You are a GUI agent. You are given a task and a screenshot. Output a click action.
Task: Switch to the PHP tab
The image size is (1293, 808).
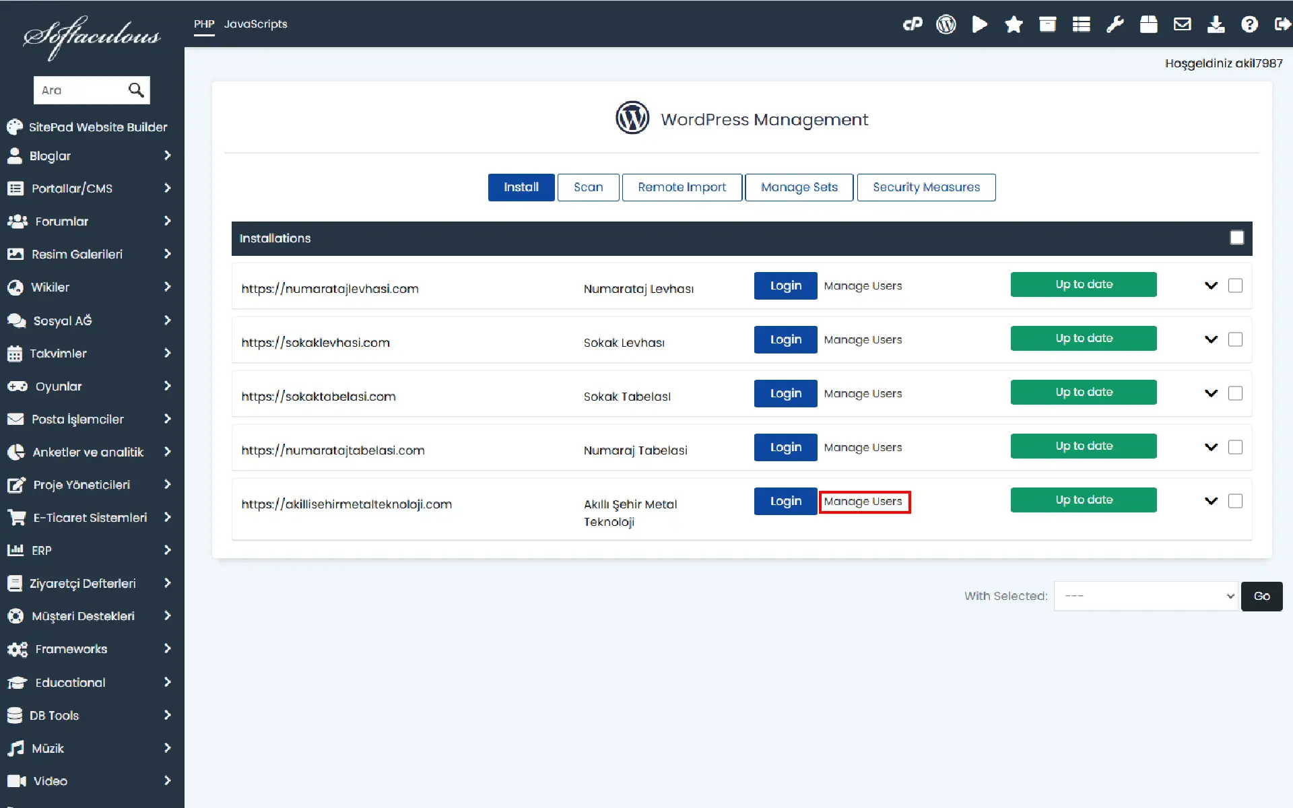[204, 24]
